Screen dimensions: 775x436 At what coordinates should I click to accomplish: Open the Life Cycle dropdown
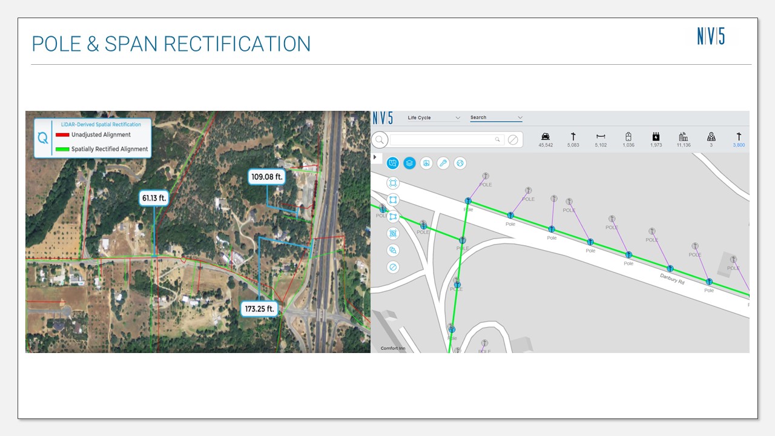(434, 117)
